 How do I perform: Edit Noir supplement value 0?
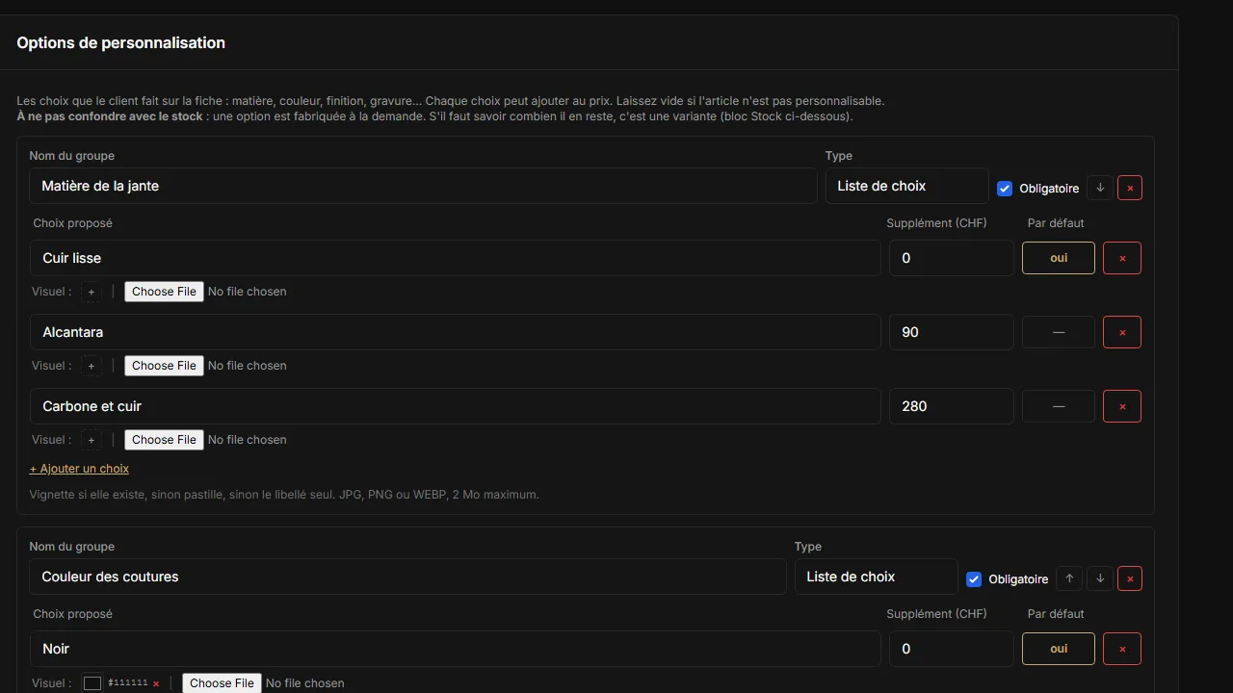click(x=951, y=649)
